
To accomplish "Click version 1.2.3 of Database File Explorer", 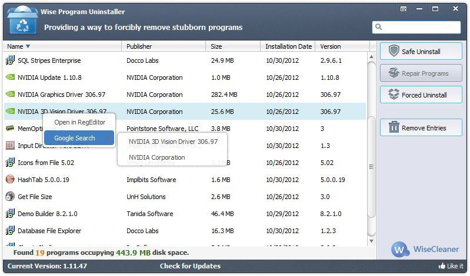I will click(x=328, y=231).
